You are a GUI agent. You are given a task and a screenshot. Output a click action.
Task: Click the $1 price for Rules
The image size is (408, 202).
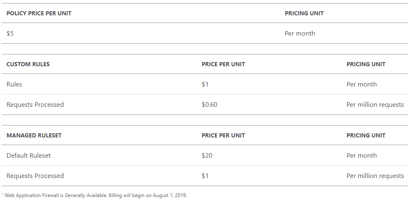tap(205, 84)
